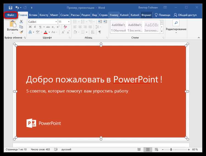206x156 pixels.
Task: Apply text highlight color
Action: coord(38,32)
